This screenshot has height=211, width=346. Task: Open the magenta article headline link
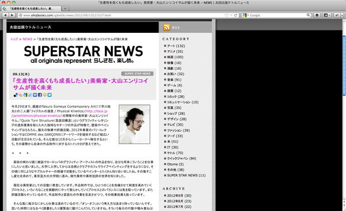click(80, 84)
